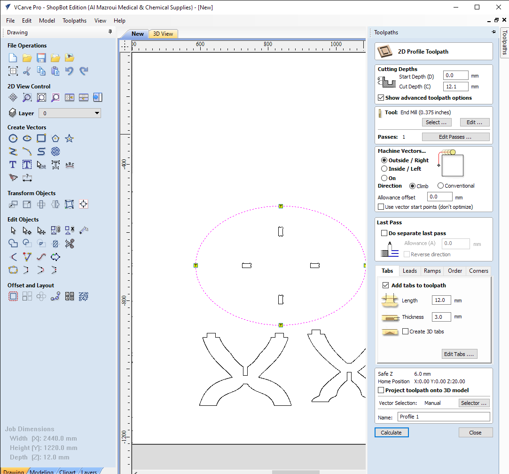
Task: Select the Draw Ellipse tool
Action: tap(27, 138)
